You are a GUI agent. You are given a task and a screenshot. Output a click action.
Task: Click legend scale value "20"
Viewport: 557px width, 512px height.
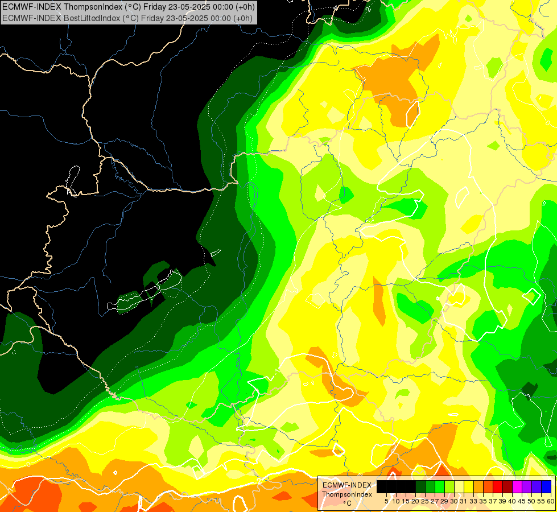(x=415, y=501)
